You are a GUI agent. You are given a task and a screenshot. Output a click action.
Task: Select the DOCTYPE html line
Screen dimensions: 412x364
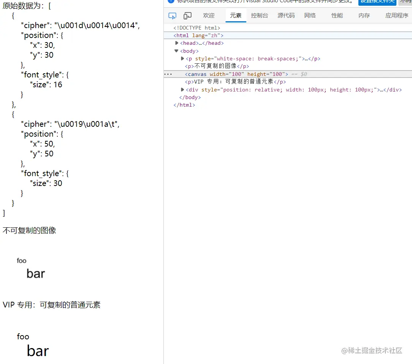point(196,28)
